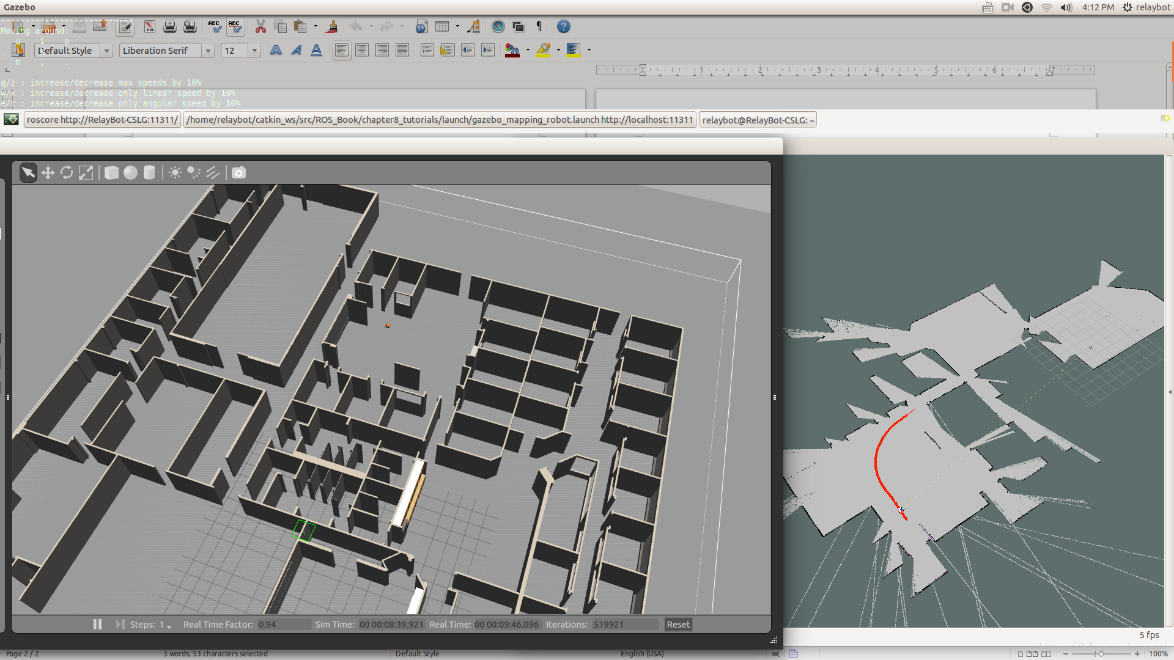Increase paragraph indent

click(x=488, y=50)
